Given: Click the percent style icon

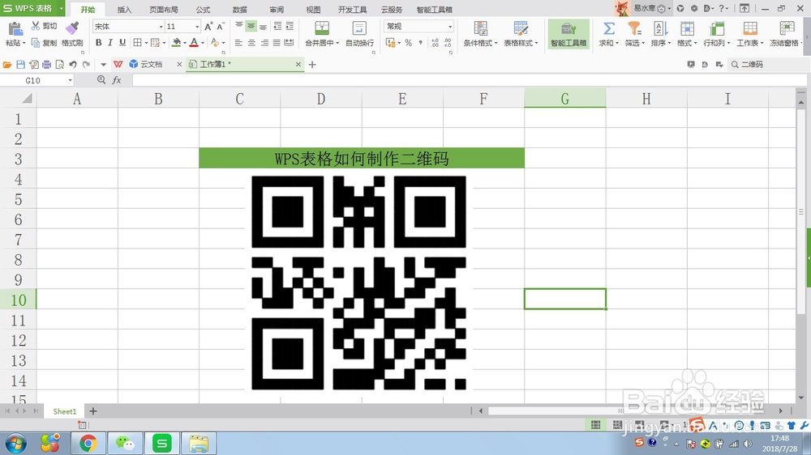Looking at the screenshot, I should pos(409,43).
